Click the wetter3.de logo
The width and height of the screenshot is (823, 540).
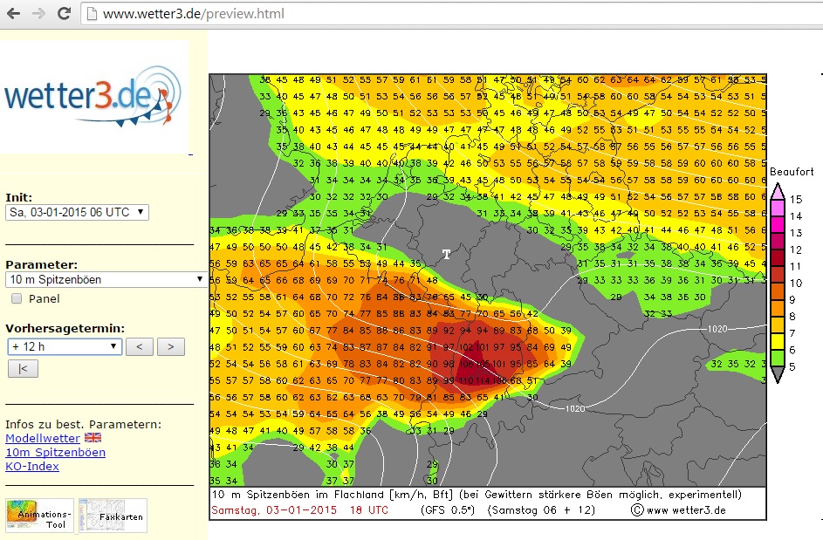pyautogui.click(x=93, y=96)
